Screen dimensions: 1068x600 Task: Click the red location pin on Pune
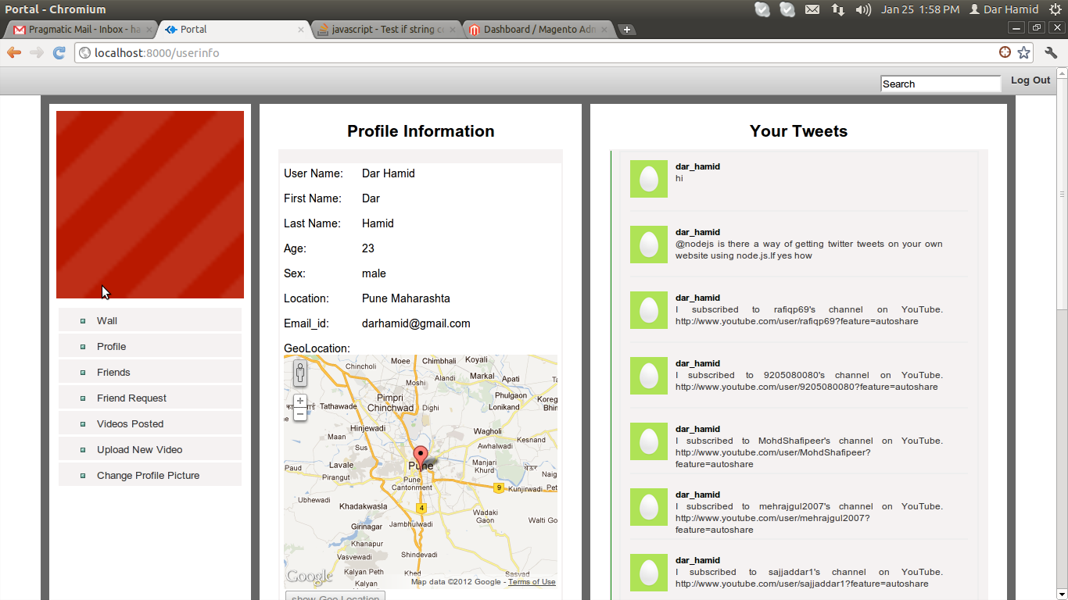click(x=421, y=457)
